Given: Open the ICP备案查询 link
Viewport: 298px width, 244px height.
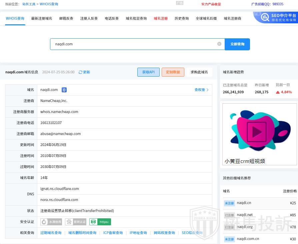Looking at the screenshot, I should tap(113, 233).
